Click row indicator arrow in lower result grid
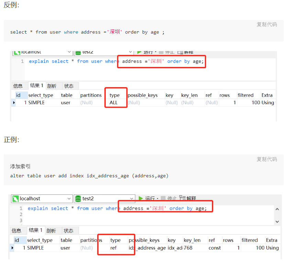The width and height of the screenshot is (284, 261). (12, 248)
